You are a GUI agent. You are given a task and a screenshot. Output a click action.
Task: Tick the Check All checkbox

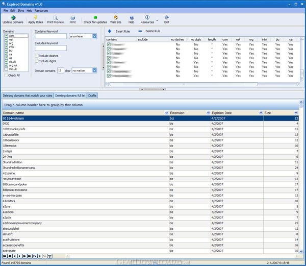[x=6, y=75]
